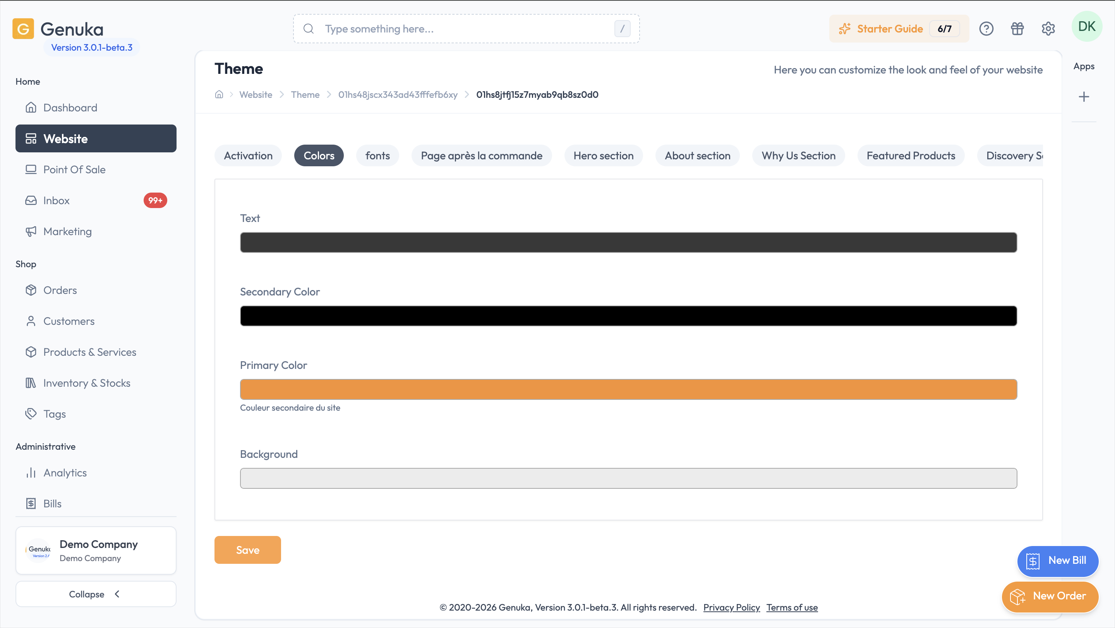Select the Hero section tab

click(604, 155)
